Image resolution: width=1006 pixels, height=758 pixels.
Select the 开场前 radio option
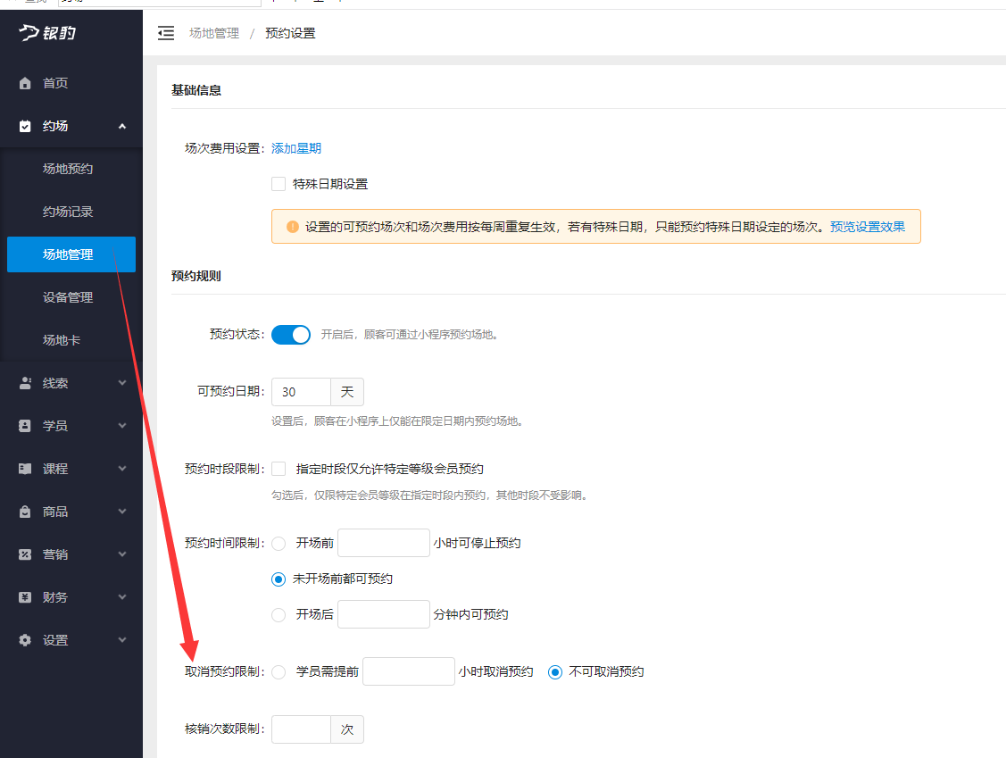coord(278,543)
